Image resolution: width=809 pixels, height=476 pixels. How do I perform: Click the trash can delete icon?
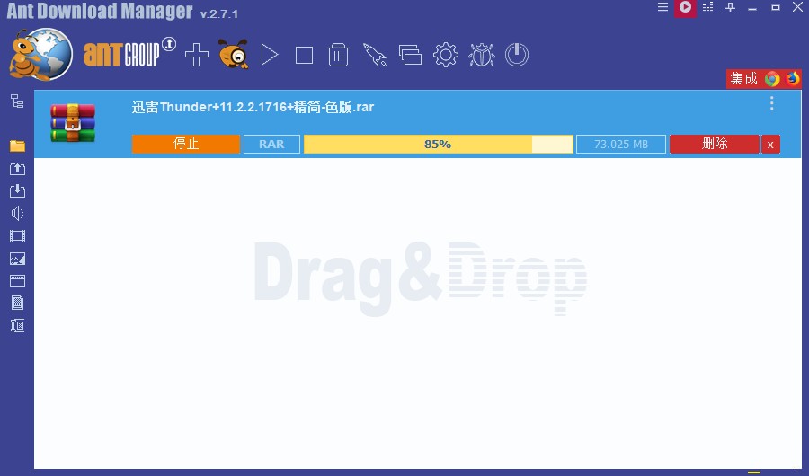(x=339, y=55)
